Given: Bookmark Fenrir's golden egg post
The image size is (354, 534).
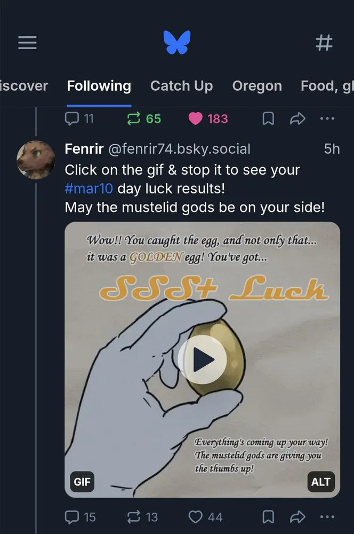Looking at the screenshot, I should 269,516.
